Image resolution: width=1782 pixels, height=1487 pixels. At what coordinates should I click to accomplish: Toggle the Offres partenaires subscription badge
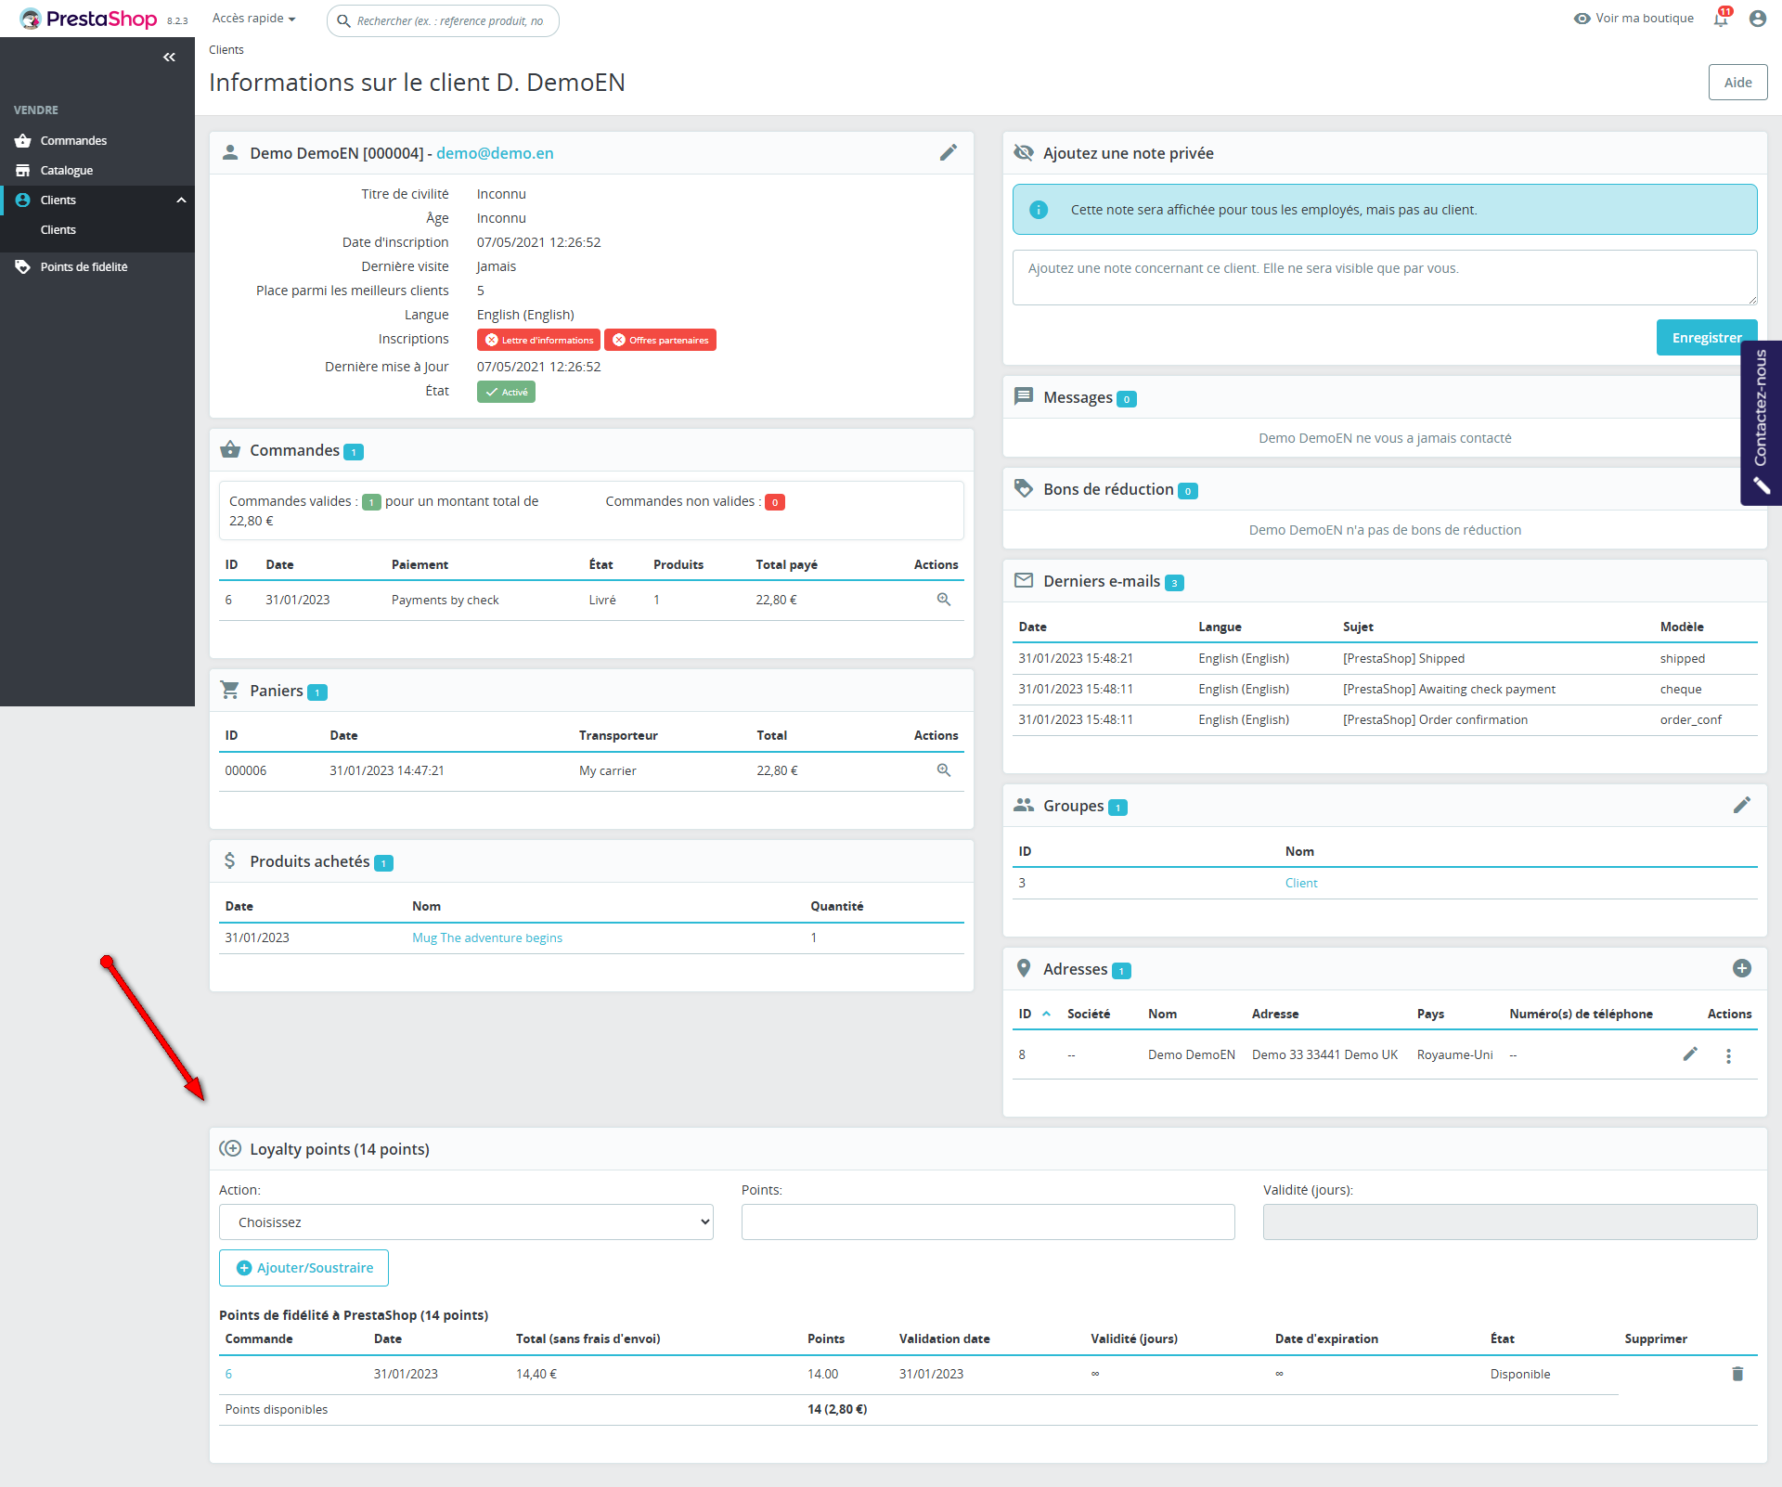click(x=660, y=340)
